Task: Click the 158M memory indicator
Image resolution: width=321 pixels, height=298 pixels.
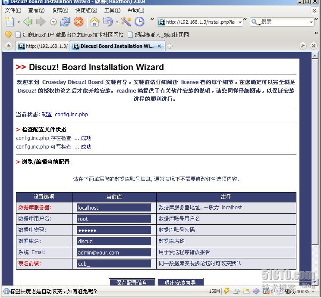Action: pos(214,291)
